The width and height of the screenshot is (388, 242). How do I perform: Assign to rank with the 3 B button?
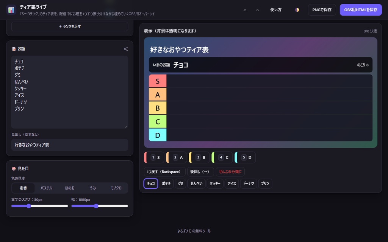click(x=199, y=158)
